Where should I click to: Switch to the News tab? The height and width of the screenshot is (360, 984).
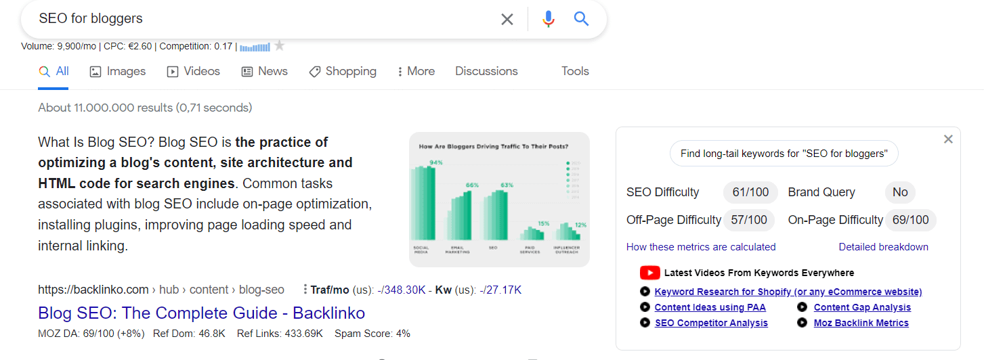(x=265, y=71)
